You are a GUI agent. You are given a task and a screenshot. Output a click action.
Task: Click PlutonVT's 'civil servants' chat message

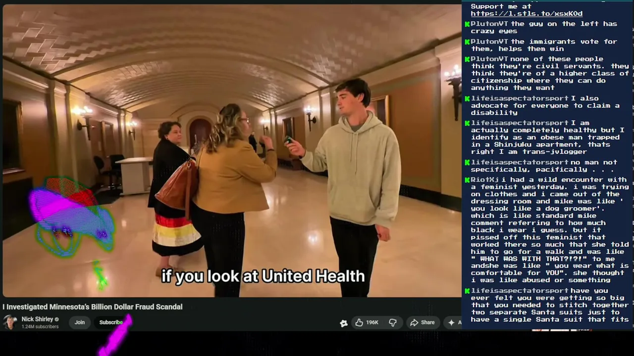point(547,73)
